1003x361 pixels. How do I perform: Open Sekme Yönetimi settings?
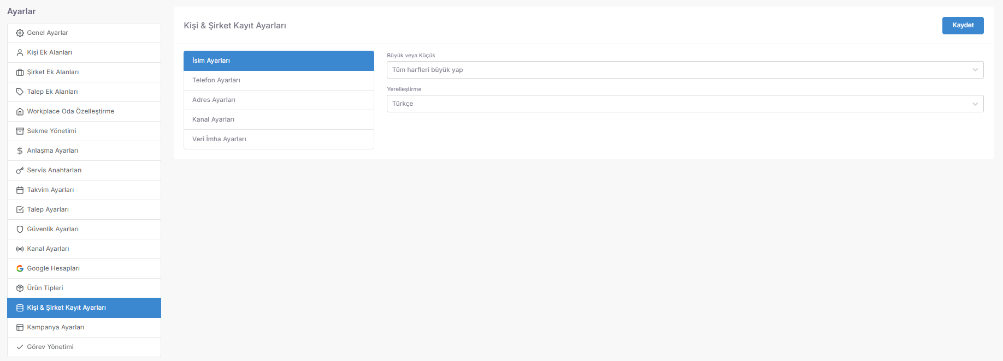[x=84, y=131]
